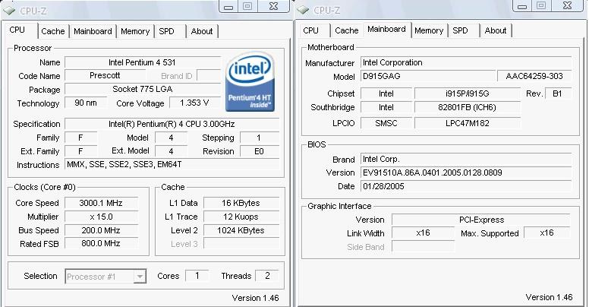
Task: Click 'Version 1.46' text in left window
Action: [256, 298]
